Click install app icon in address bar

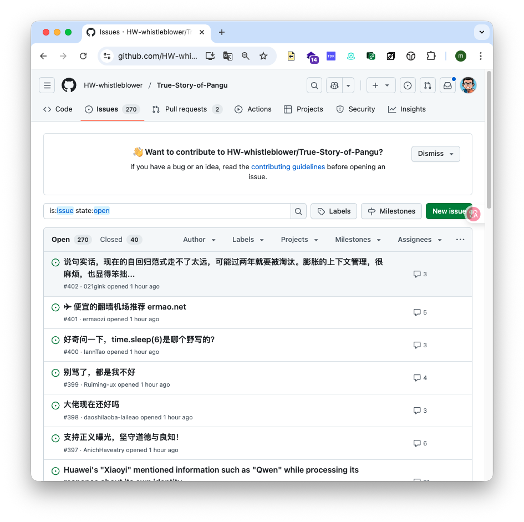210,56
